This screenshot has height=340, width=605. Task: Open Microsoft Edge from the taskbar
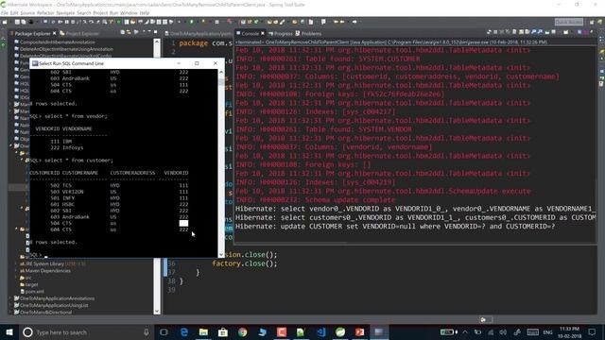pyautogui.click(x=184, y=331)
